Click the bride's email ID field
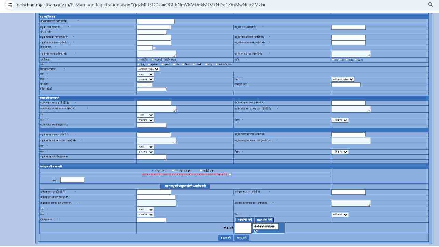This screenshot has width=439, height=247. point(151,89)
